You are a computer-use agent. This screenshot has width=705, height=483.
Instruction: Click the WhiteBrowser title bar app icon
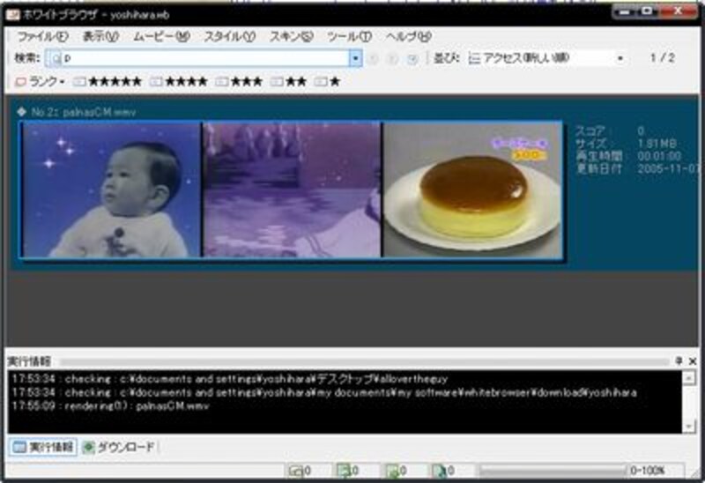click(12, 14)
